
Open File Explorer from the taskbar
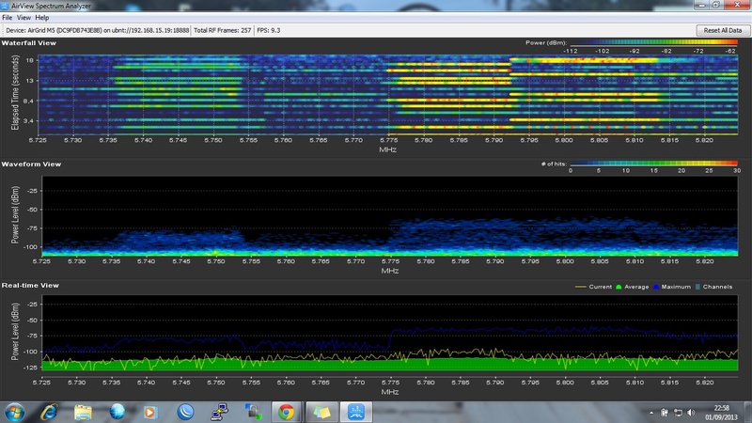85,411
